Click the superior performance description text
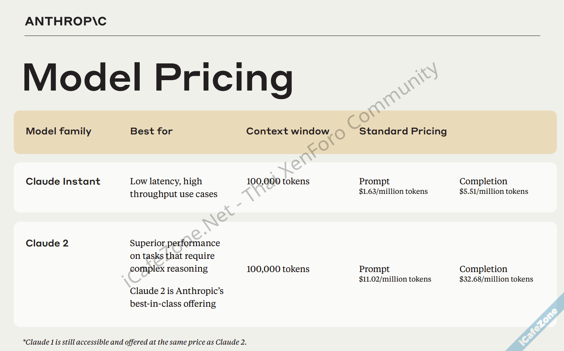 point(175,256)
